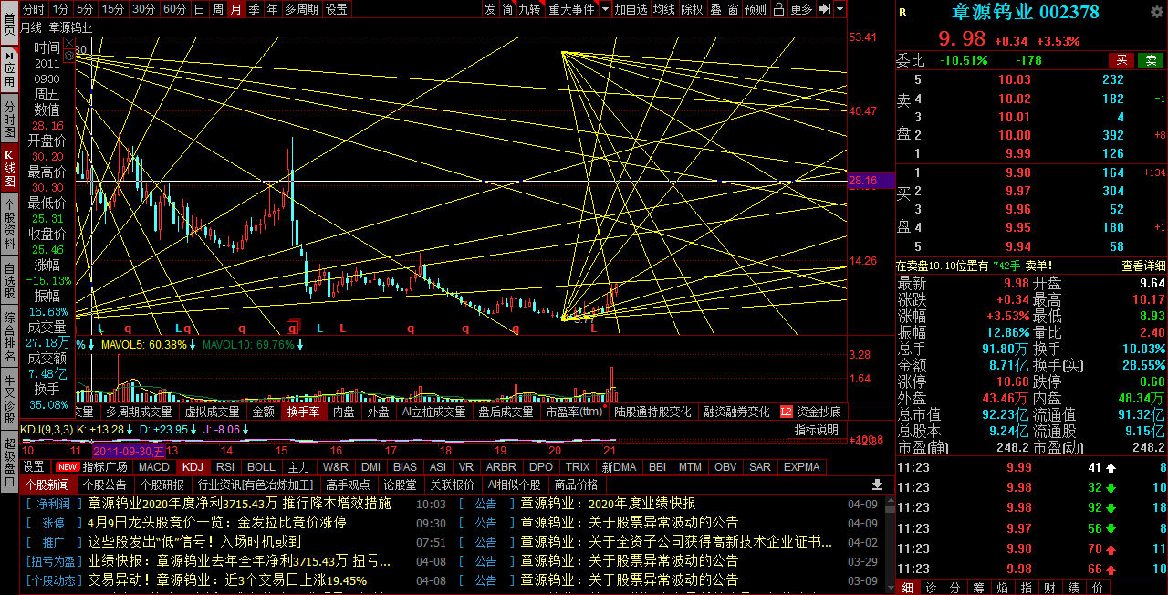Screen dimensions: 1168x595
Task: Select the MACD indicator tab
Action: click(x=154, y=466)
